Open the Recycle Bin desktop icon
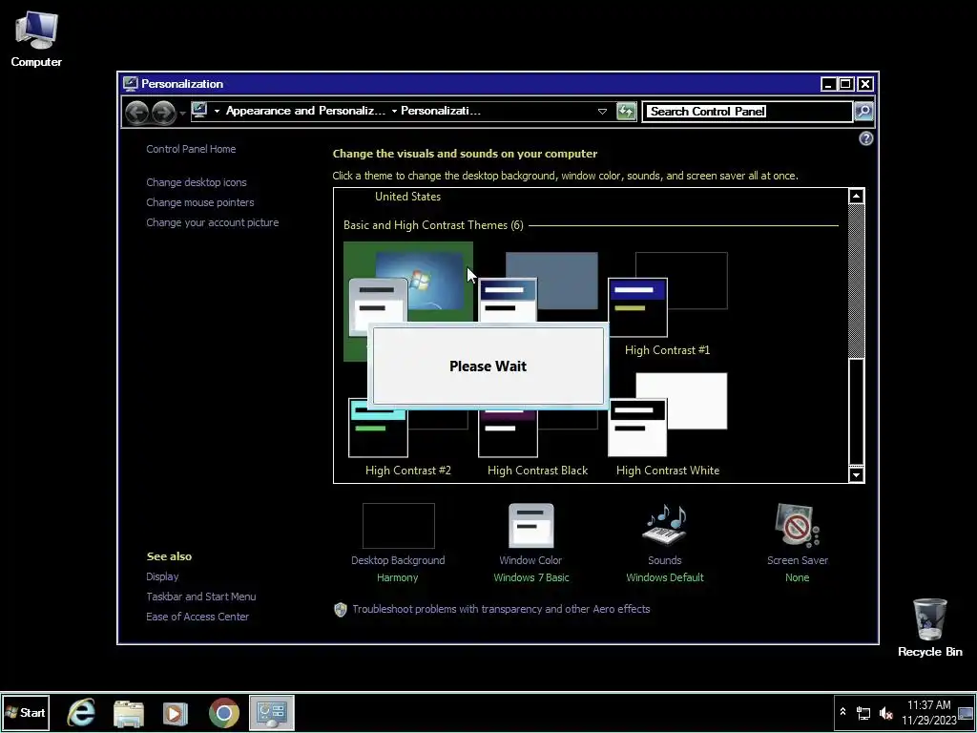This screenshot has width=977, height=733. (x=929, y=627)
